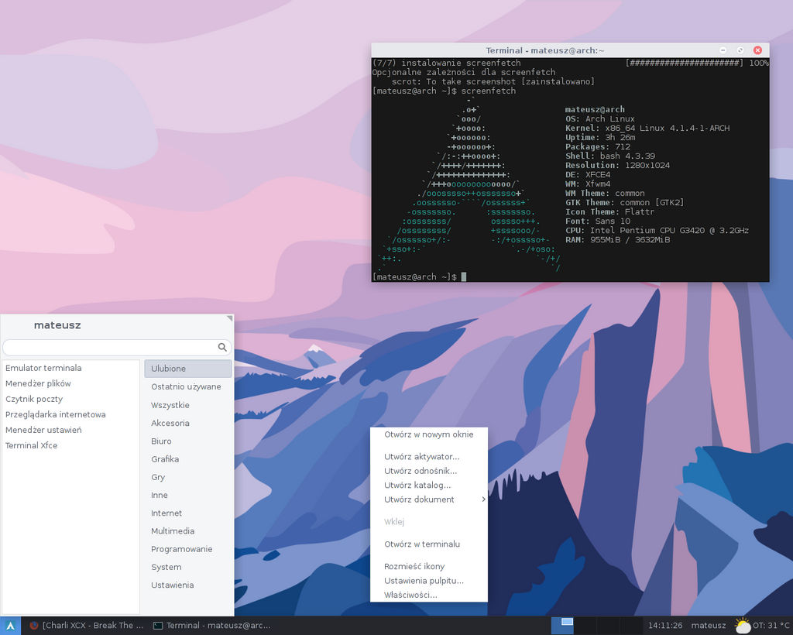
Task: Select Otwórz w terminalu
Action: tap(429, 544)
